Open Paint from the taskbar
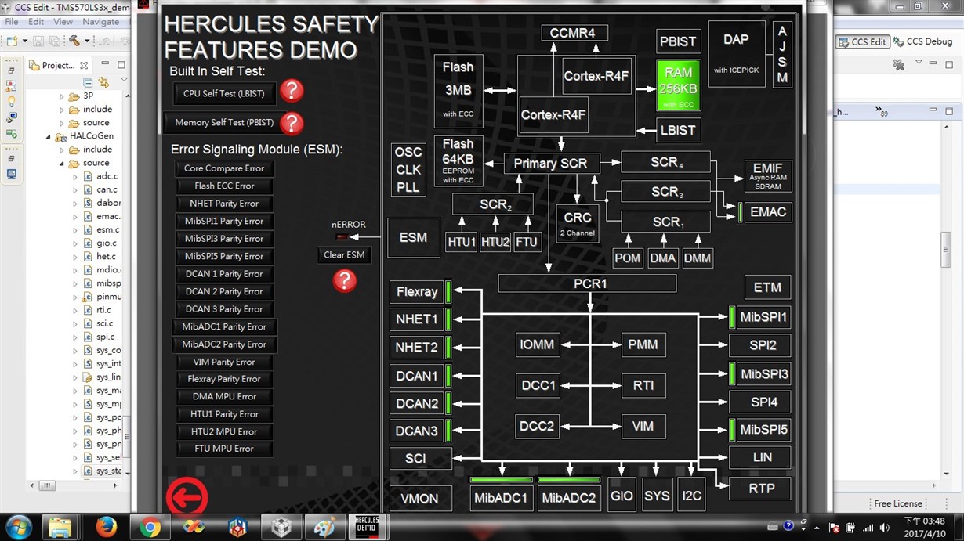This screenshot has width=964, height=541. 324,527
